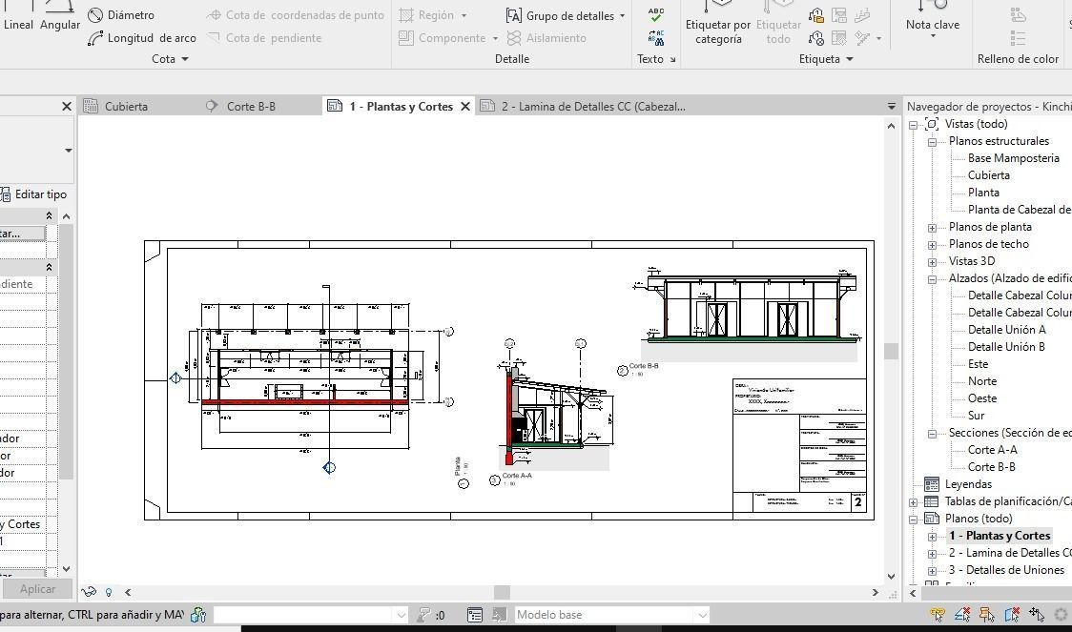Select the Diámetro dimension tool
This screenshot has height=632, width=1072.
click(122, 15)
